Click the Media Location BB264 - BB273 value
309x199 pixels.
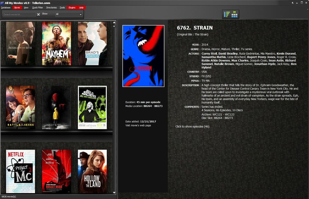(153, 106)
